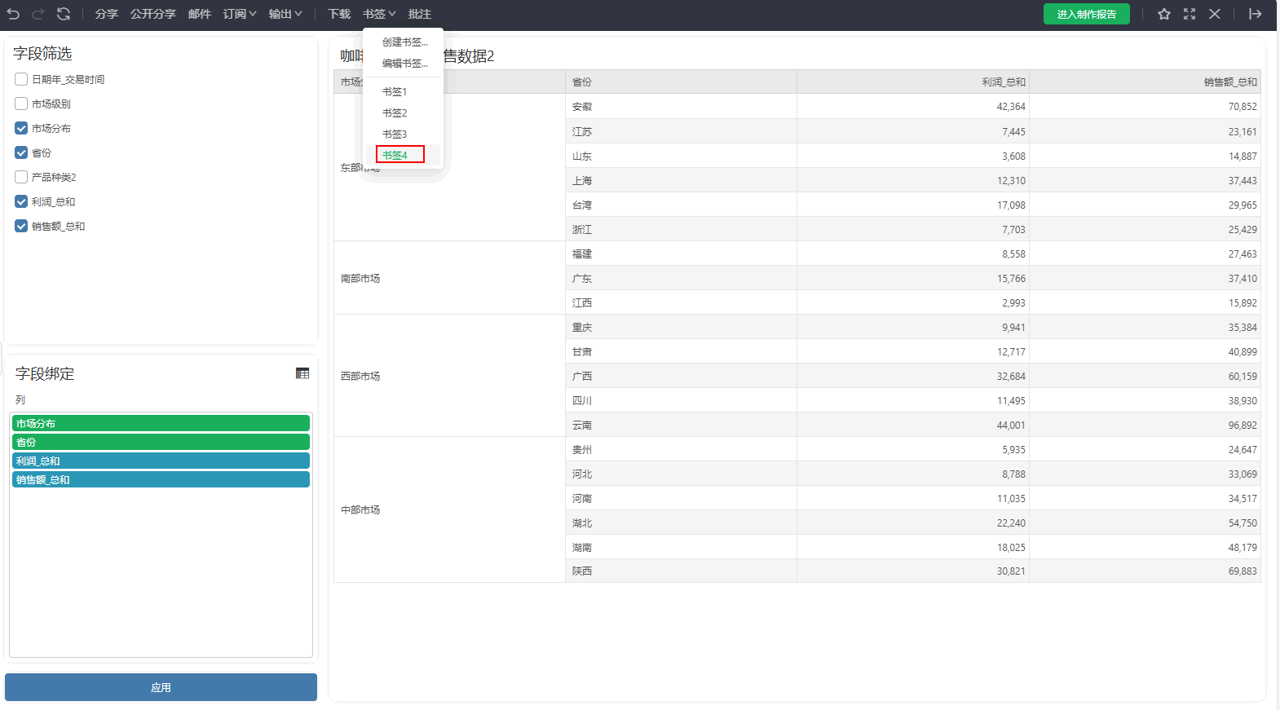The height and width of the screenshot is (710, 1280).
Task: Toggle fullscreen expand icon
Action: click(x=1190, y=14)
